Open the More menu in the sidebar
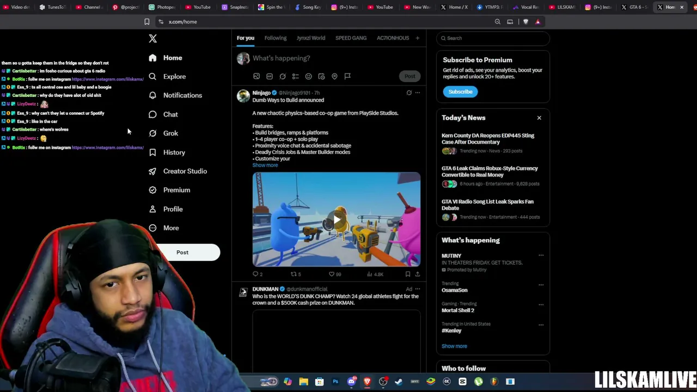Screen dimensions: 697x392 click(163, 228)
